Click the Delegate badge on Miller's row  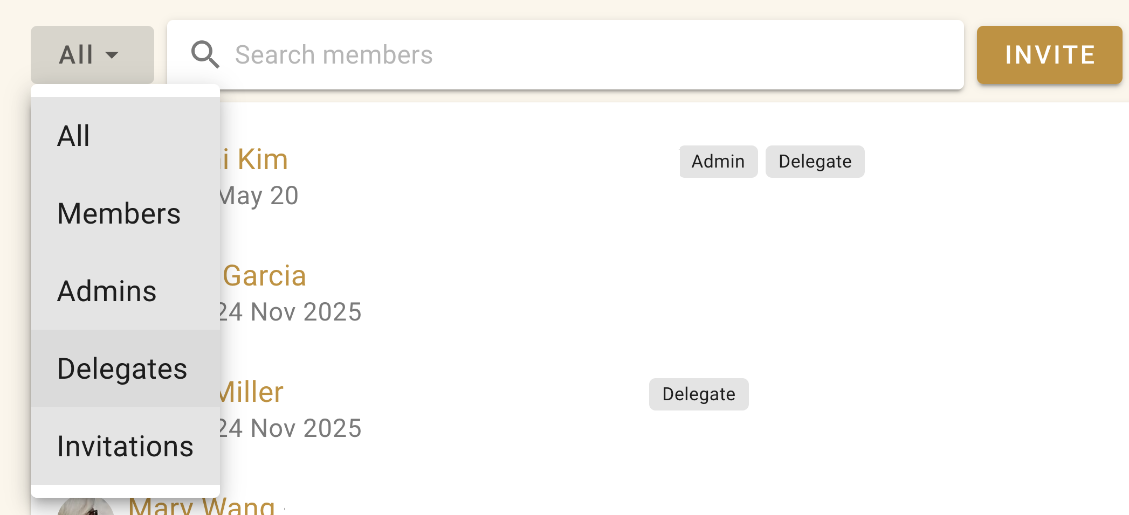coord(699,394)
